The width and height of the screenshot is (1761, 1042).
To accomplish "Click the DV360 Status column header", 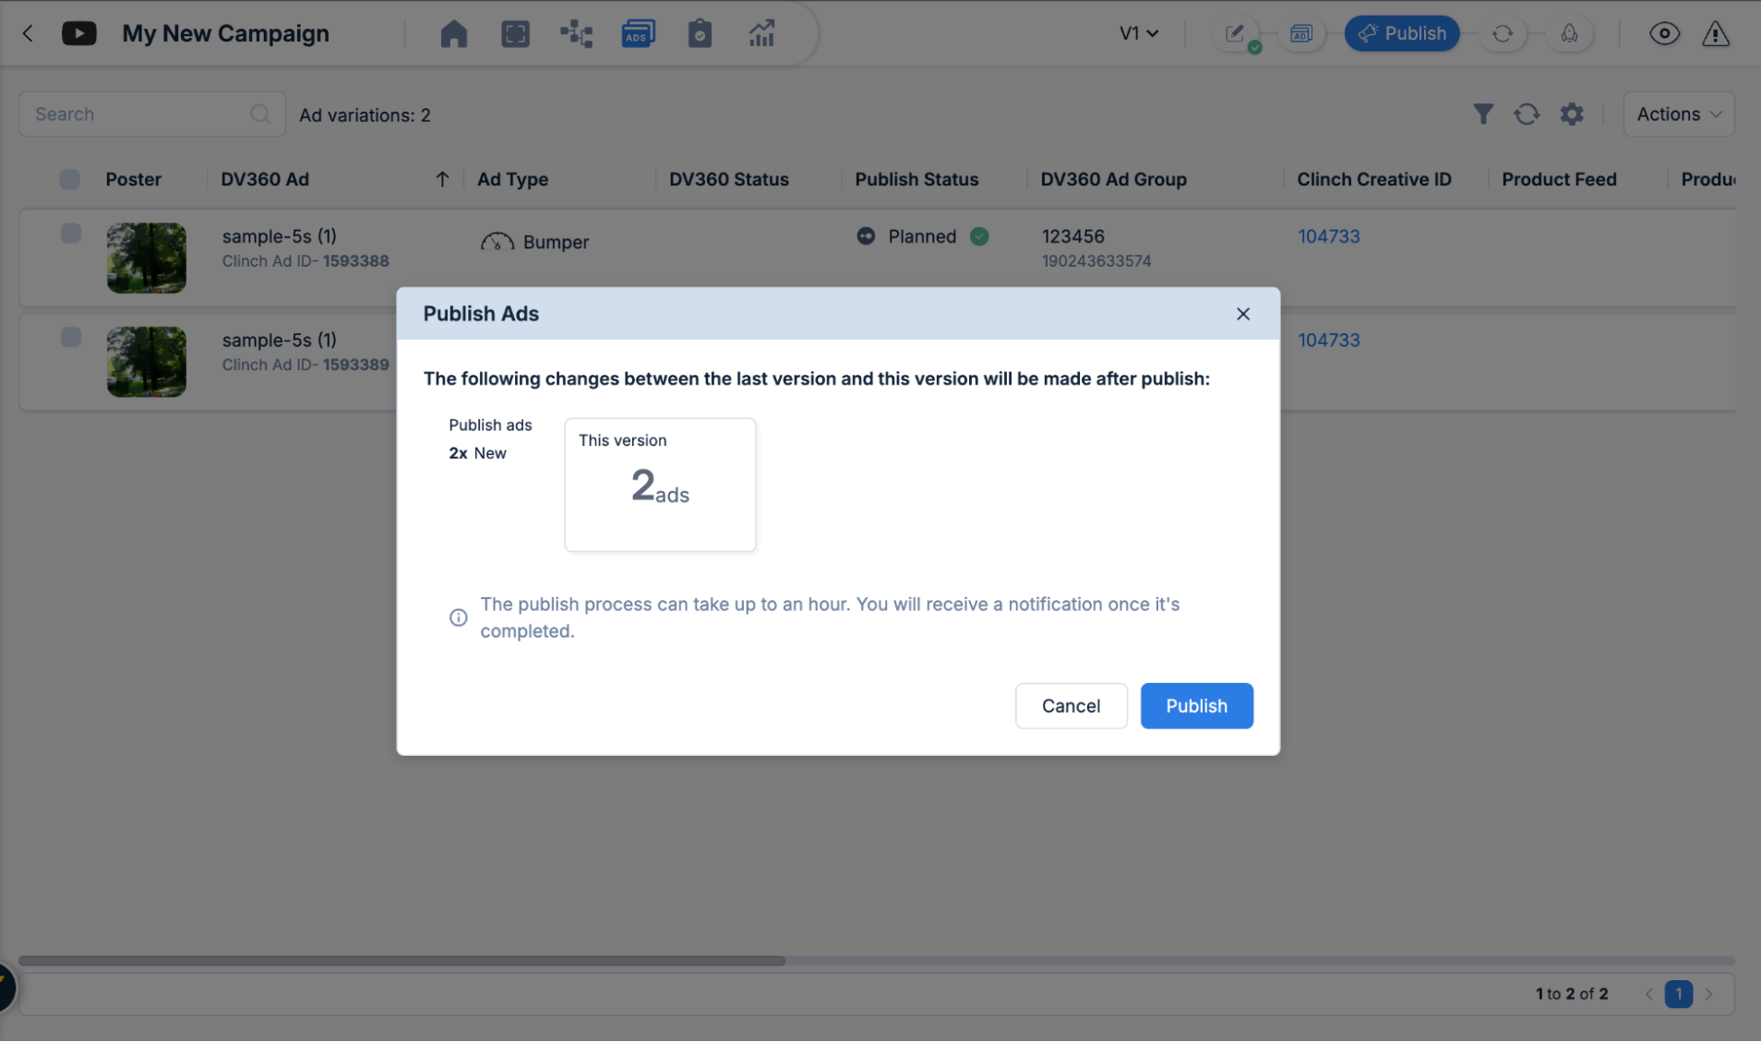I will tap(728, 179).
